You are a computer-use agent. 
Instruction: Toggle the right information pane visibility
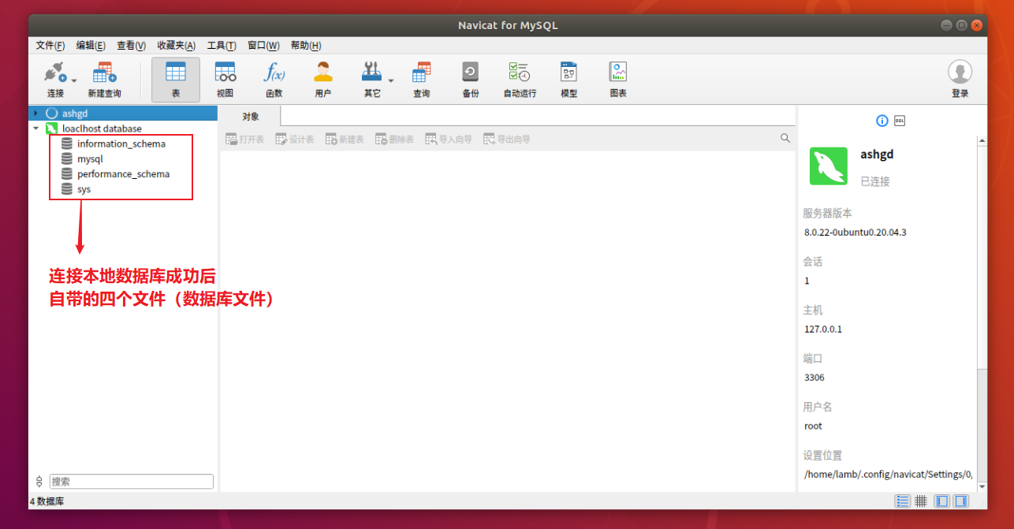click(x=960, y=501)
